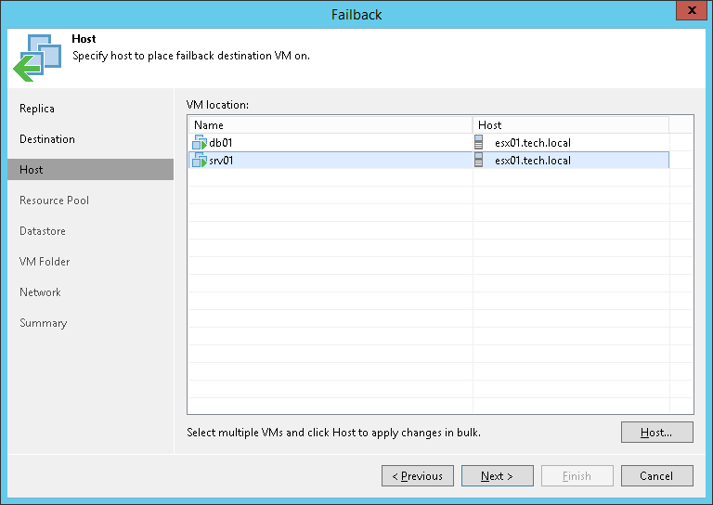Jump to the Summary step
This screenshot has height=505, width=713.
click(x=43, y=323)
